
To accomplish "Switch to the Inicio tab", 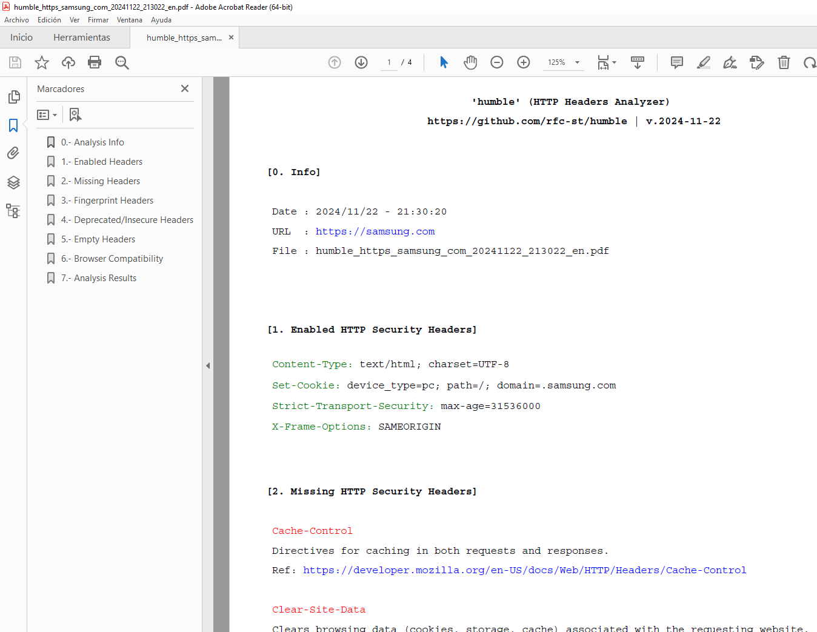I will 21,38.
